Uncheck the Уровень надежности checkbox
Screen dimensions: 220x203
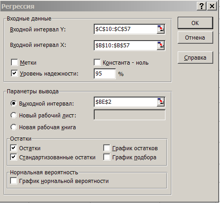pyautogui.click(x=15, y=73)
